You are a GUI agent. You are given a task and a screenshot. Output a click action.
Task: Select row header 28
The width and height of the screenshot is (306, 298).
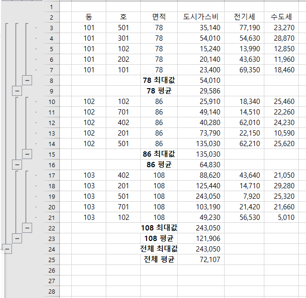coord(52,291)
